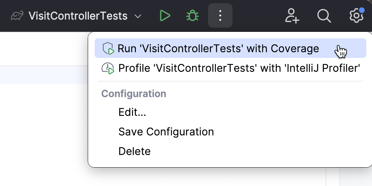Screen dimensions: 372x186
Task: Open IDE settings gear icon
Action: (356, 16)
